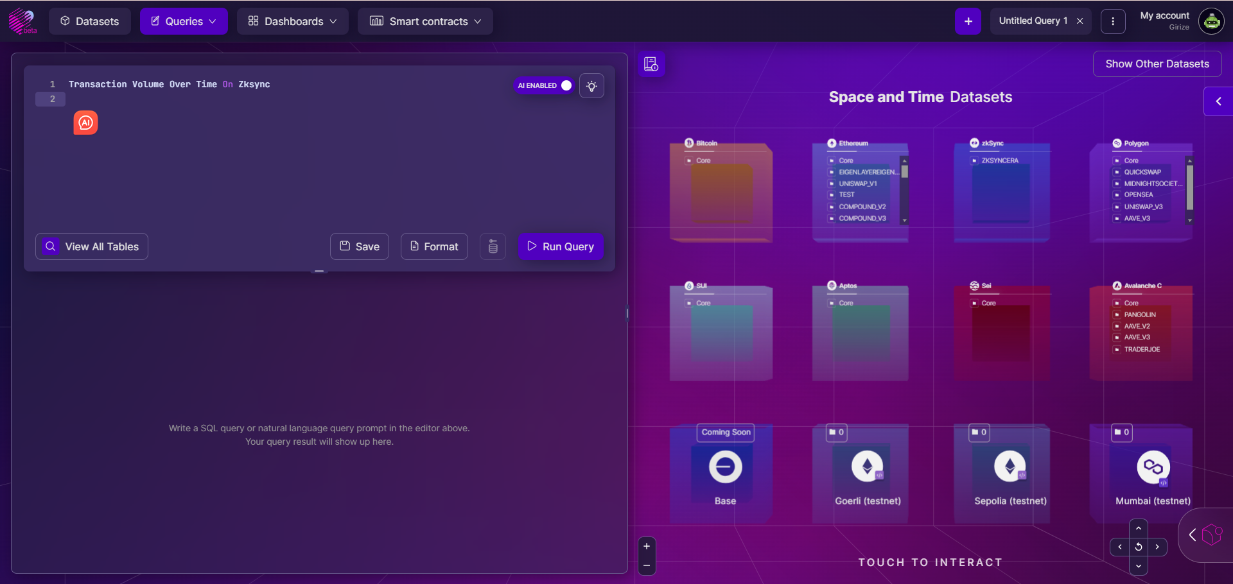Open the three-dot options menu

point(1113,21)
